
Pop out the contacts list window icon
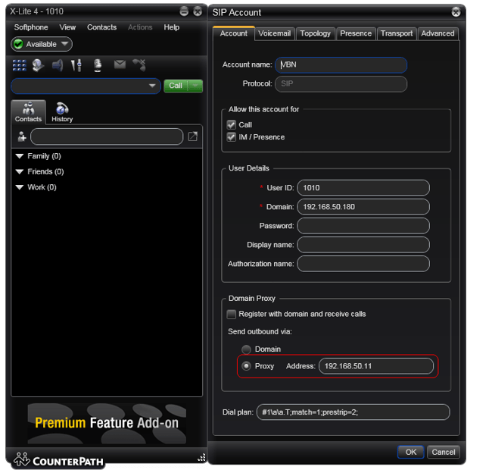[193, 136]
